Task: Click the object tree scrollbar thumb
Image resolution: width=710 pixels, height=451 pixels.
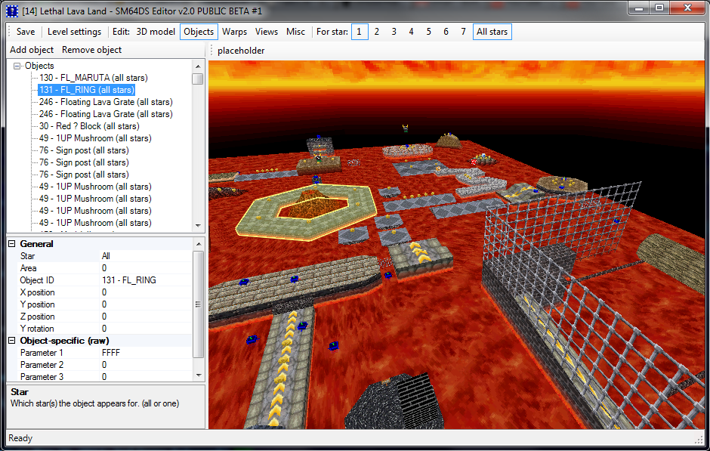Action: tap(197, 79)
